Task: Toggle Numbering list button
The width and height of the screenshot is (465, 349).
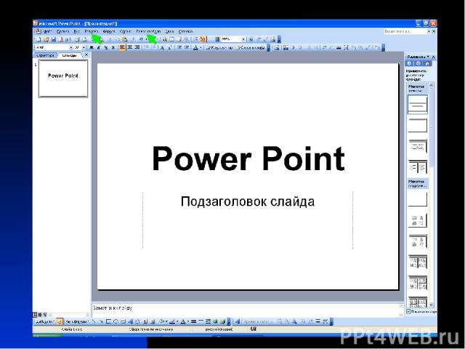Action: pyautogui.click(x=147, y=47)
